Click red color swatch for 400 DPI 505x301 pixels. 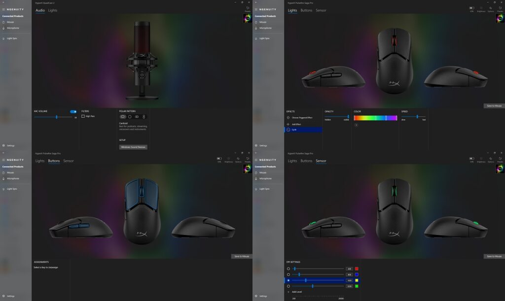click(x=357, y=269)
